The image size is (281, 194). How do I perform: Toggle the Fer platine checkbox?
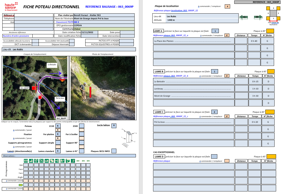pyautogui.click(x=58, y=134)
